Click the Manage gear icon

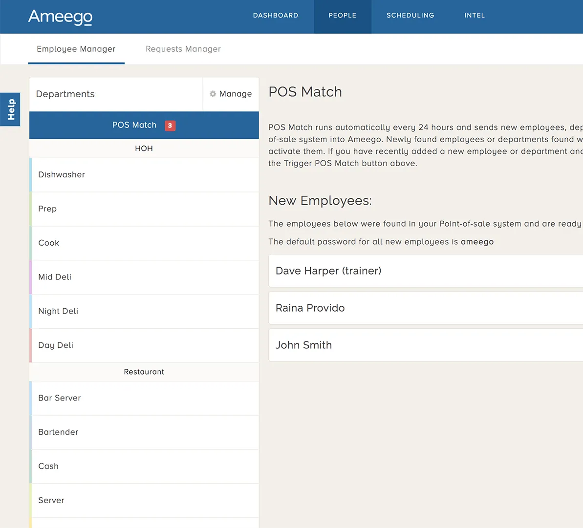click(212, 94)
